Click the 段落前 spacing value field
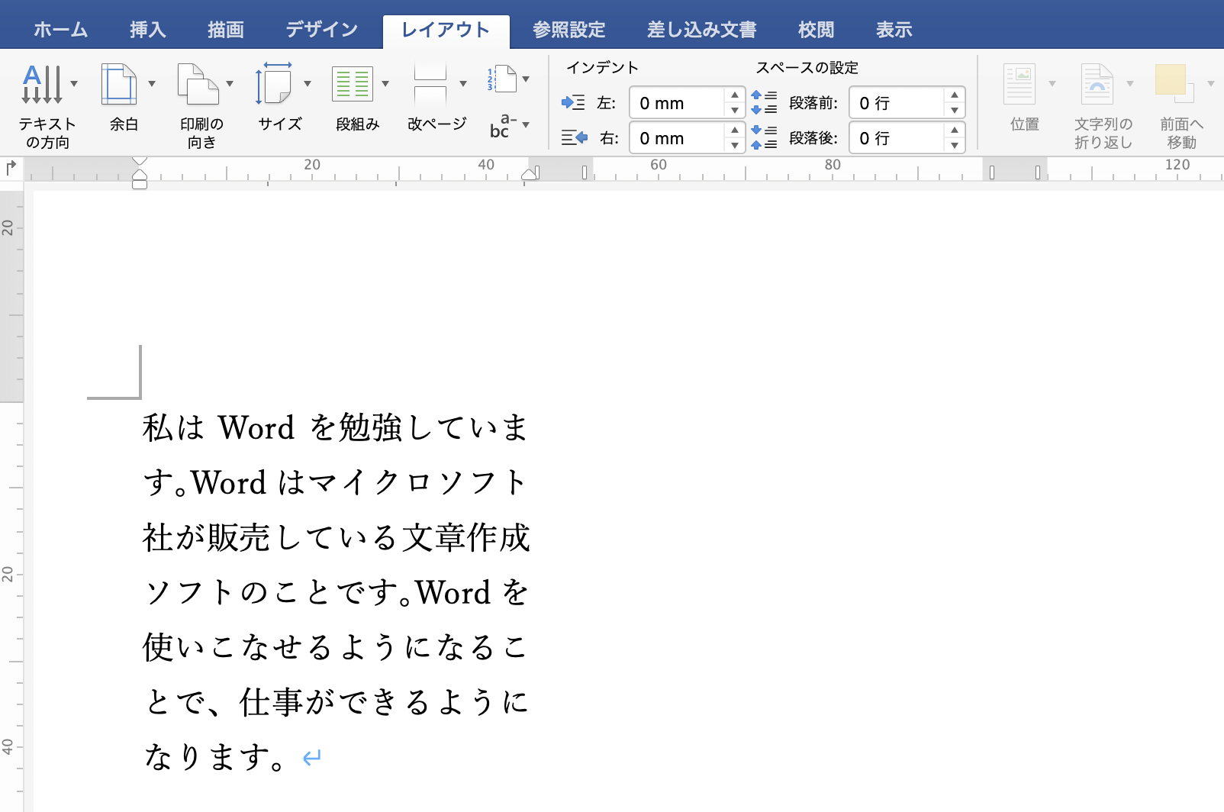1224x812 pixels. point(897,103)
